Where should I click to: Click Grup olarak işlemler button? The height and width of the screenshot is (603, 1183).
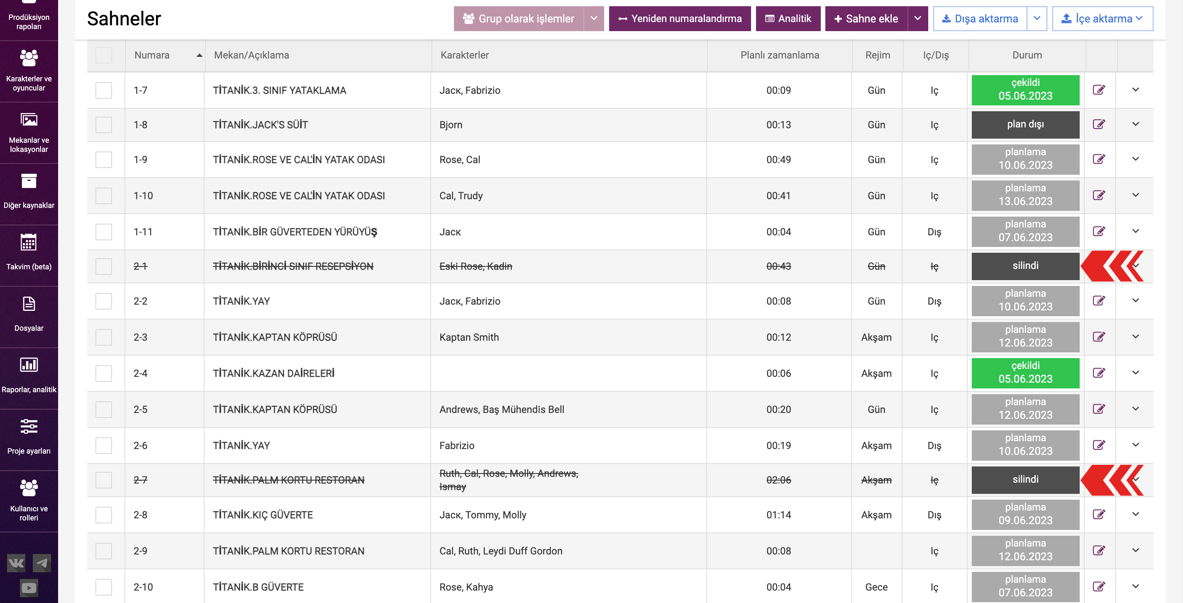click(x=519, y=19)
